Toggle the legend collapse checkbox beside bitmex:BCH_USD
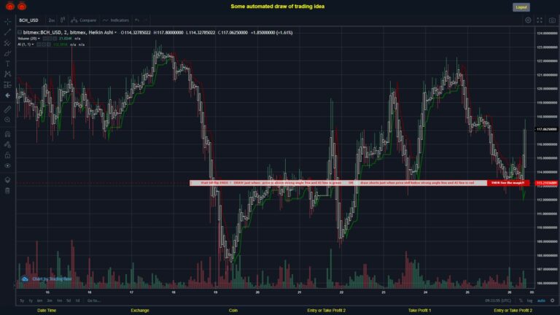This screenshot has width=560, height=315. coord(20,33)
